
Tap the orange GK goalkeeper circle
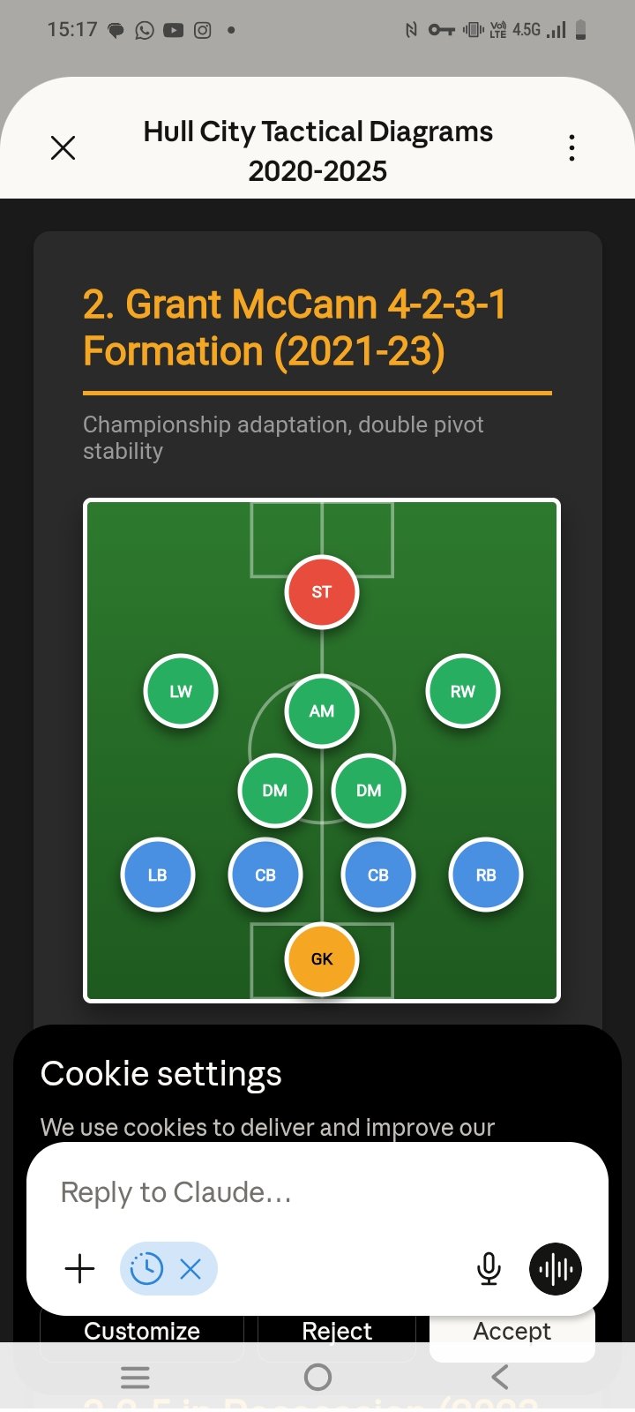click(x=321, y=958)
